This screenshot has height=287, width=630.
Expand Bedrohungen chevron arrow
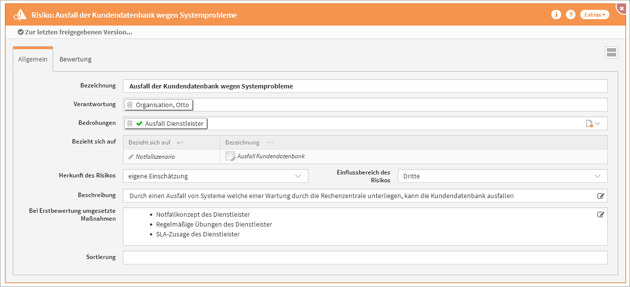(x=598, y=124)
